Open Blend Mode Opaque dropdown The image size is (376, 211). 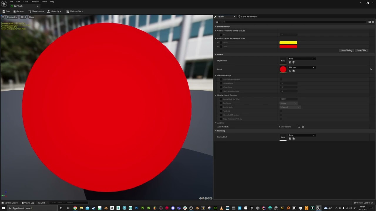(x=288, y=103)
